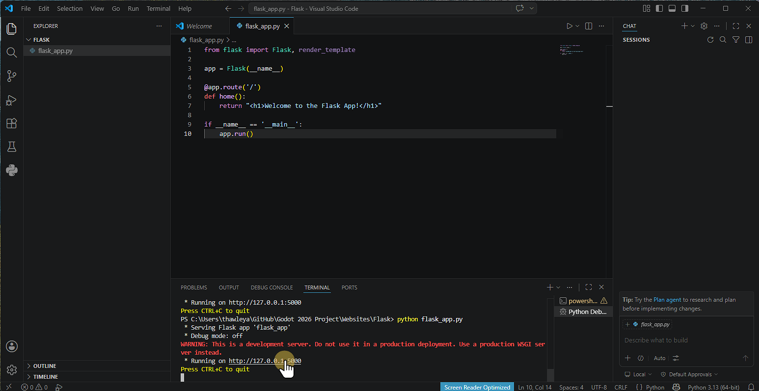Image resolution: width=759 pixels, height=391 pixels.
Task: Open the editor More Actions ellipsis
Action: (601, 26)
